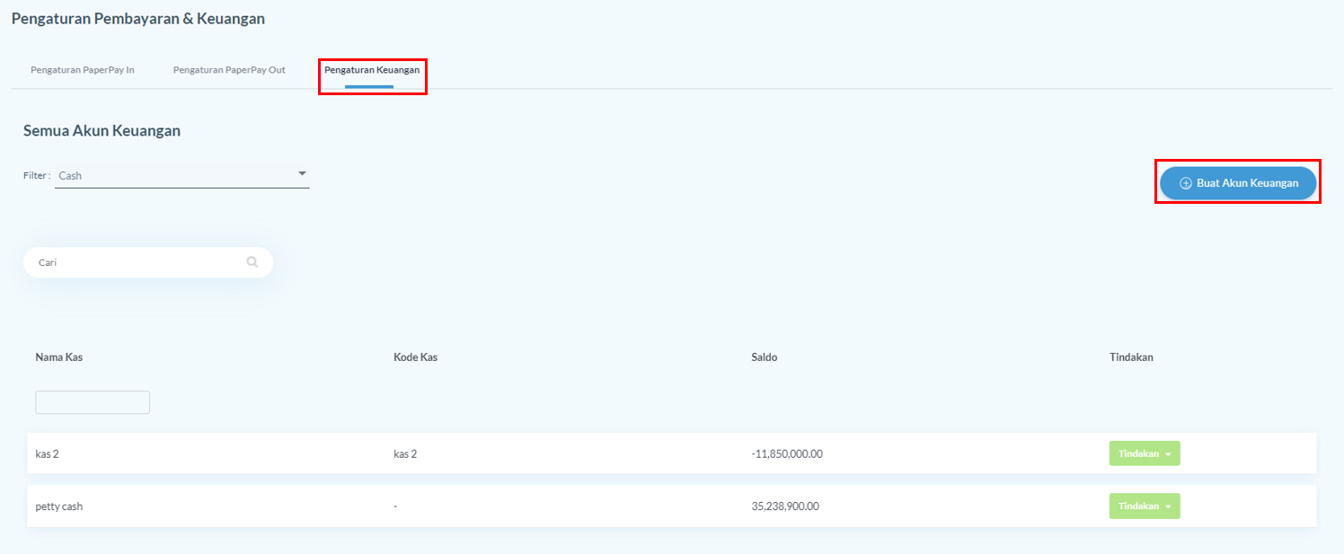This screenshot has width=1344, height=554.
Task: Select the petty cash name cell
Action: tap(59, 506)
